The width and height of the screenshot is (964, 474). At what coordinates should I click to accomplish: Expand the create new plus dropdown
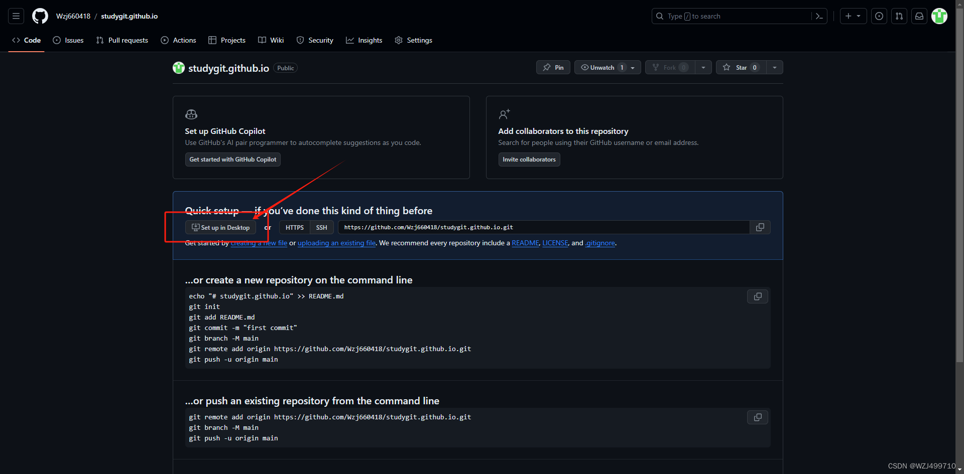click(853, 16)
